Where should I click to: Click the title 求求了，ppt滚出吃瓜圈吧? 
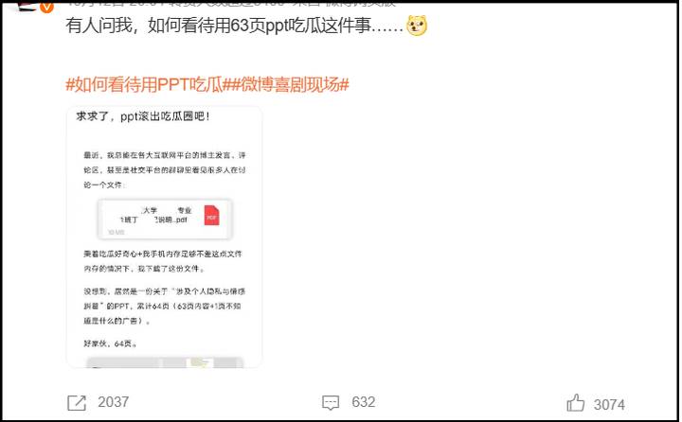143,116
